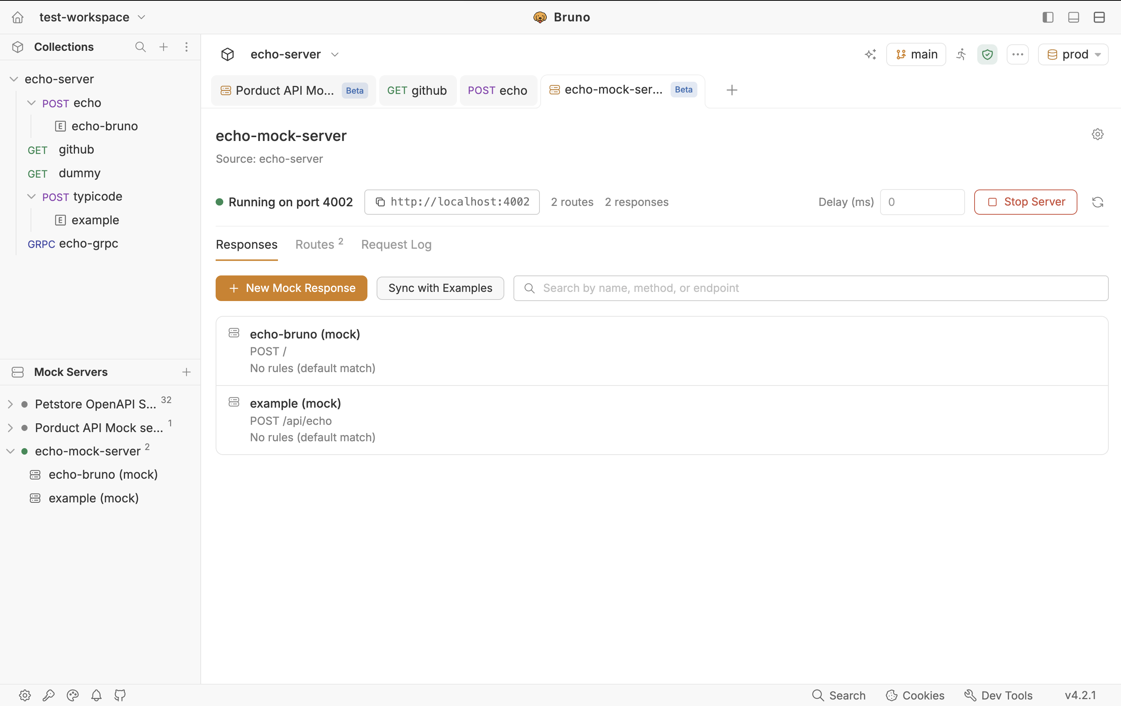Image resolution: width=1121 pixels, height=706 pixels.
Task: Open the AI sparkle icon
Action: tap(871, 54)
